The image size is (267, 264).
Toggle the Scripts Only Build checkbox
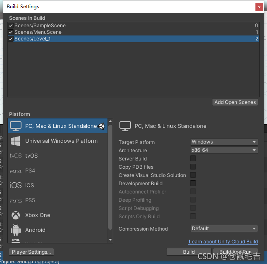pos(193,216)
